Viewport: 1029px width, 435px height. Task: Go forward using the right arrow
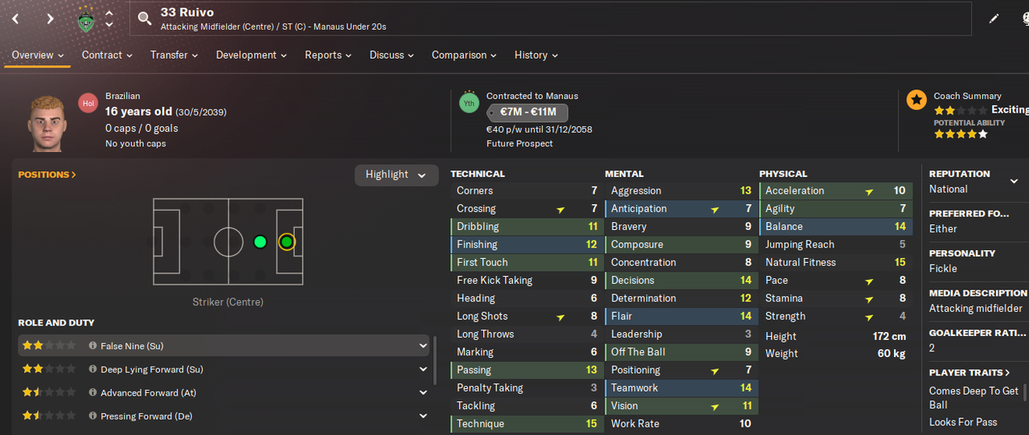(x=50, y=18)
